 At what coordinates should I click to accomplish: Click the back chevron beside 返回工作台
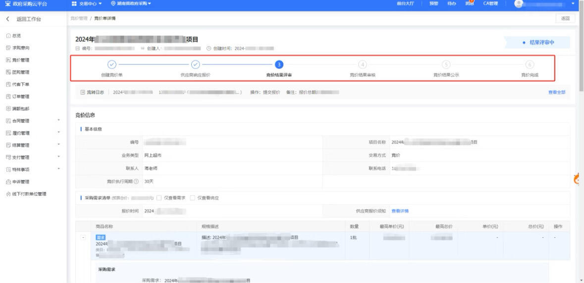click(7, 19)
